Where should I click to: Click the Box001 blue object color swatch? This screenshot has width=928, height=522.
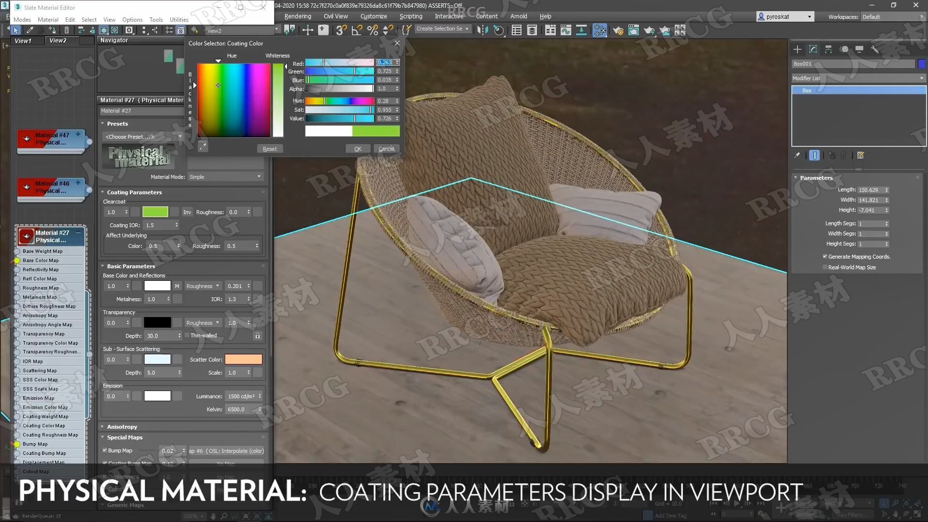click(922, 64)
